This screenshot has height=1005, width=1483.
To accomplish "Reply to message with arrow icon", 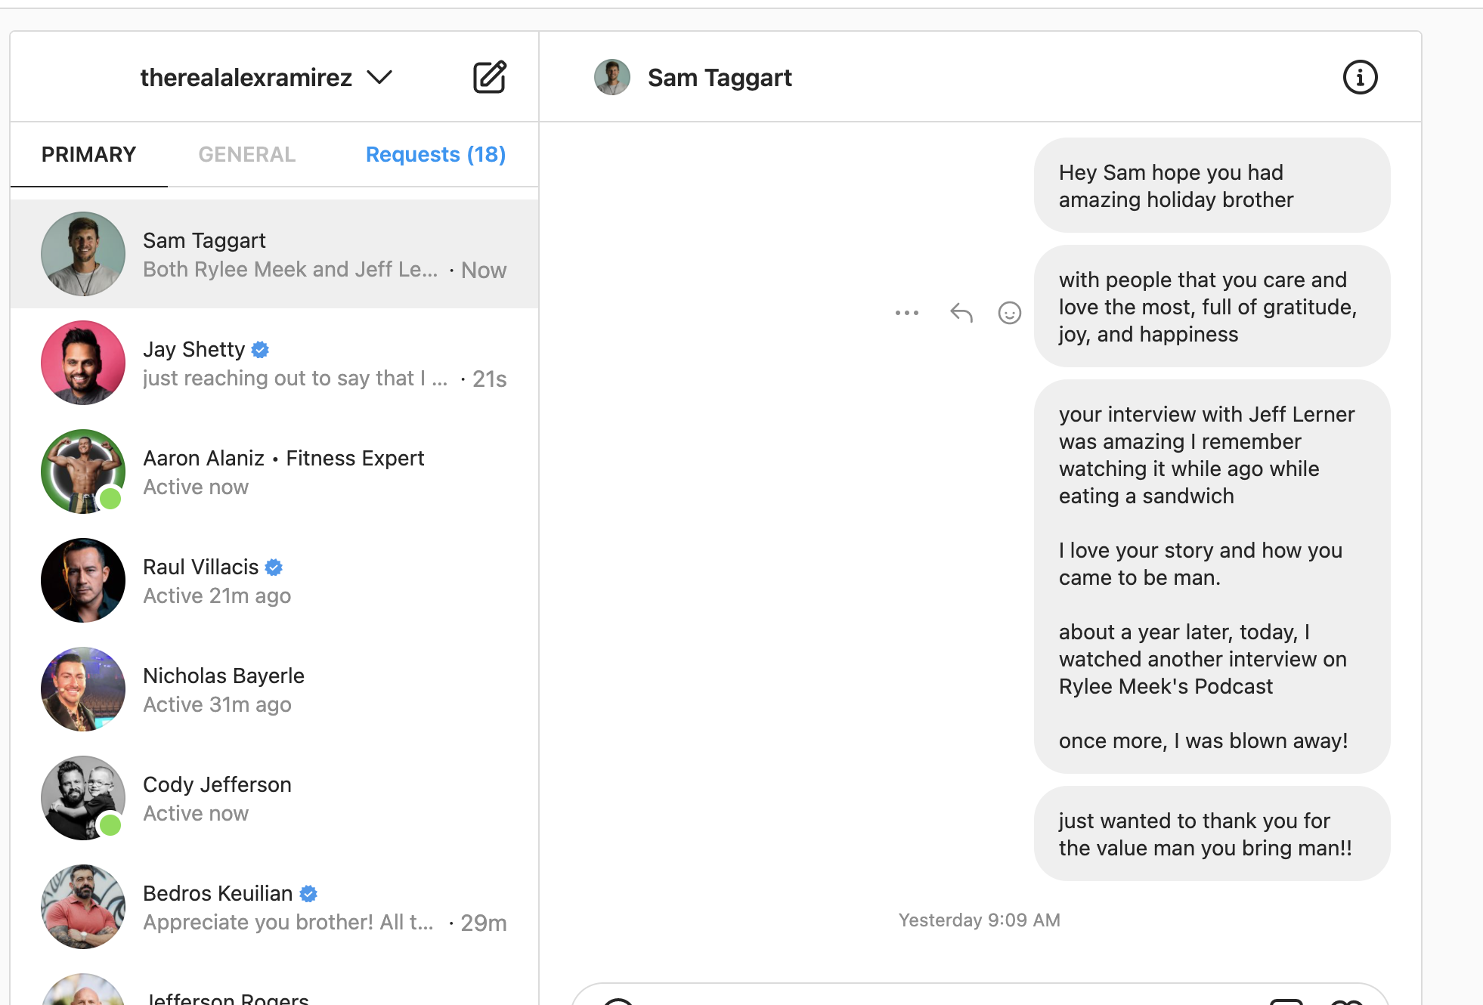I will [961, 312].
